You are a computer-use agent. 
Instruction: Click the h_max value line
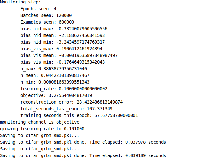(54, 69)
